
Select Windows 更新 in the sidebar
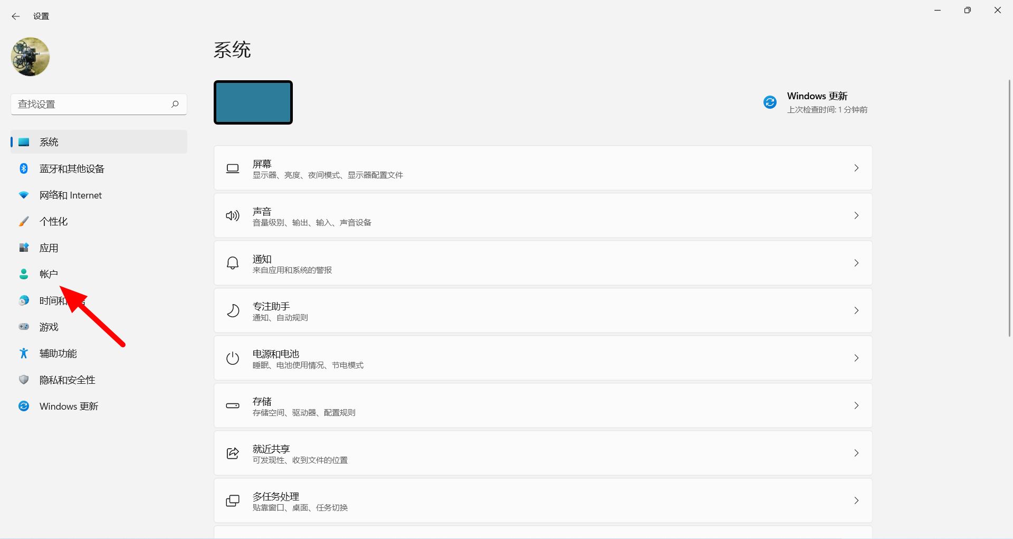click(69, 406)
